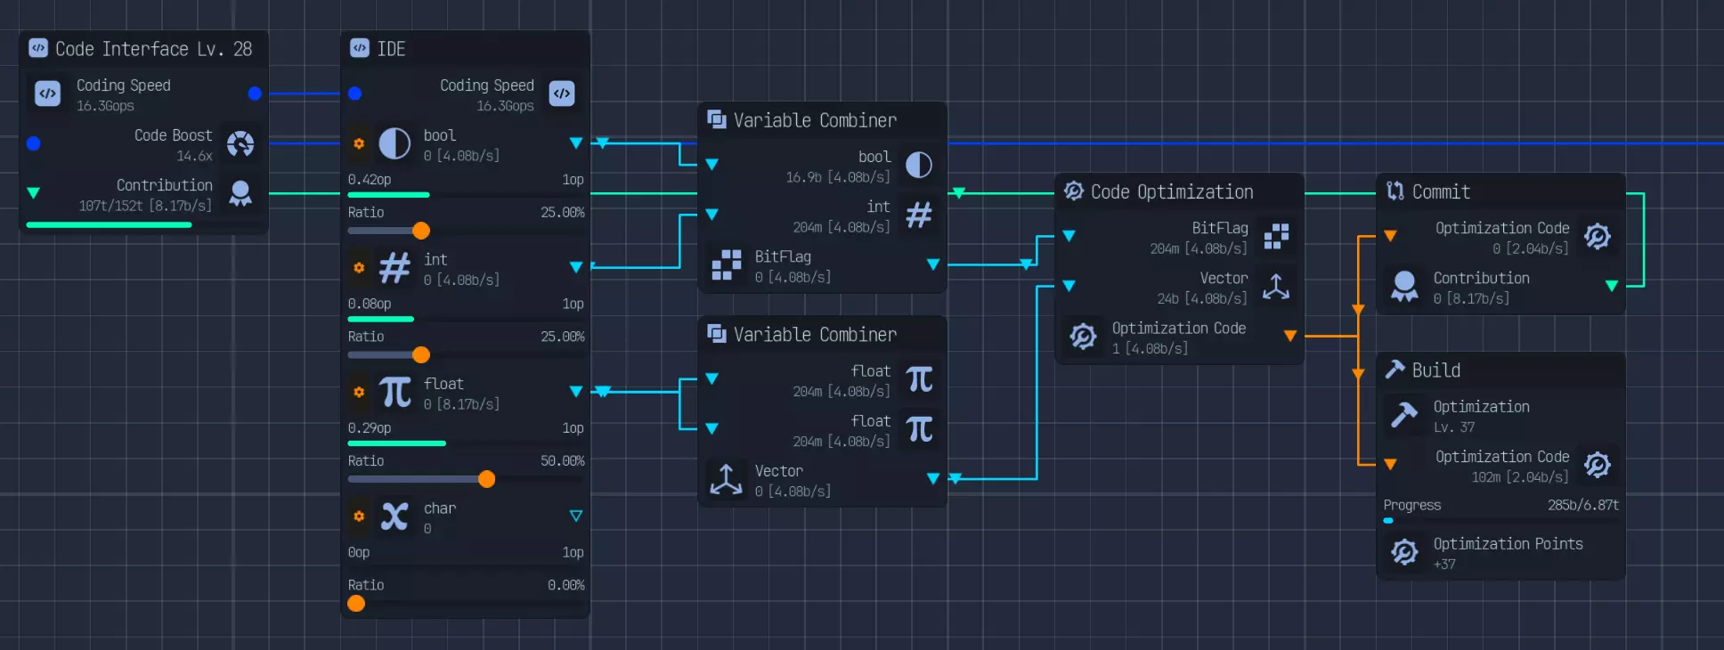
Task: Open the orange gear beside bool in IDE
Action: pos(359,143)
